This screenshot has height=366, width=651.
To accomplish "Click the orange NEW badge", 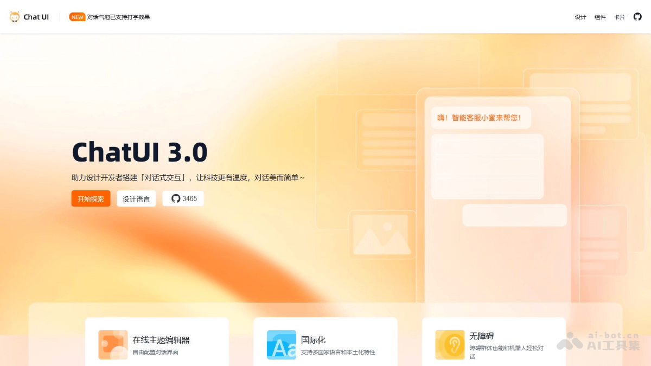I will [76, 17].
